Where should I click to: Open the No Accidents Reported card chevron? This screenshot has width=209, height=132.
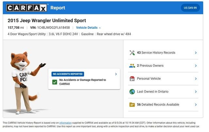pyautogui.click(x=116, y=74)
